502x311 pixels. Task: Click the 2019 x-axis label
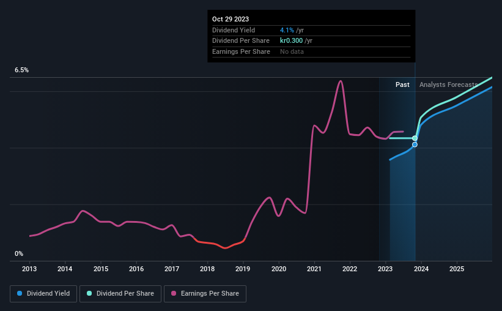pos(243,269)
